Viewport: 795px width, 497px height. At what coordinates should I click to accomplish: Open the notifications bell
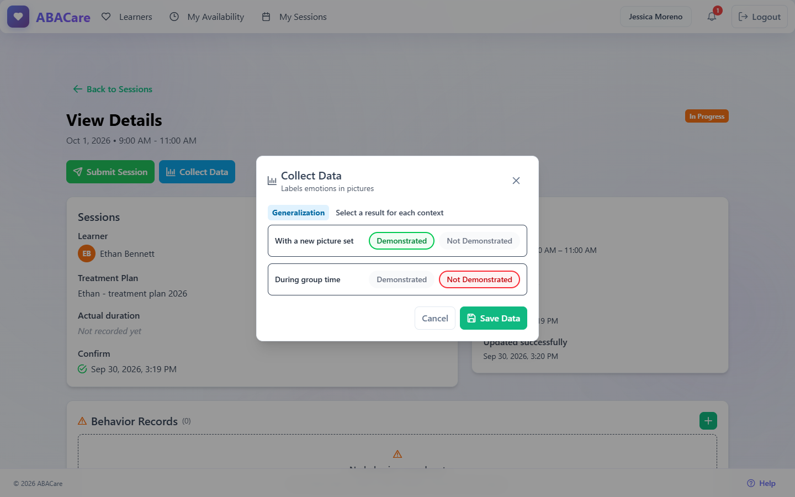click(x=712, y=17)
